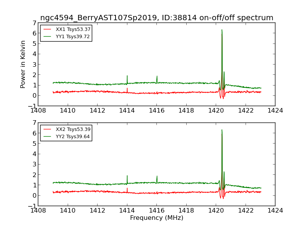The height and width of the screenshot is (229, 306).
Task: Click the 'Frequency (MHz)' x-axis label
Action: [x=157, y=218]
